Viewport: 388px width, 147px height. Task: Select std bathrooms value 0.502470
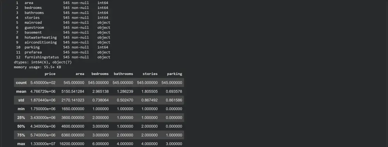tap(125, 100)
